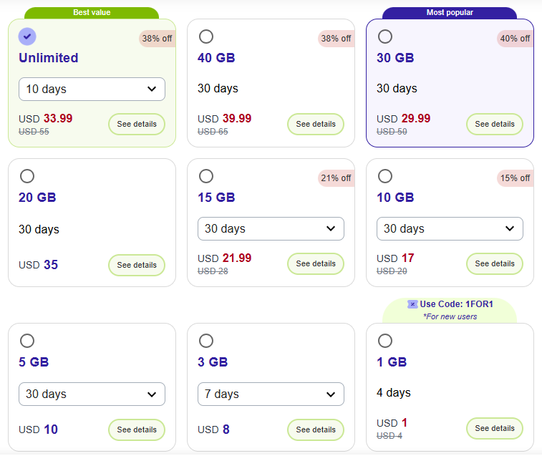Screen dimensions: 542x456
Task: Open the 10 GB plan 30 days dropdown
Action: point(450,229)
